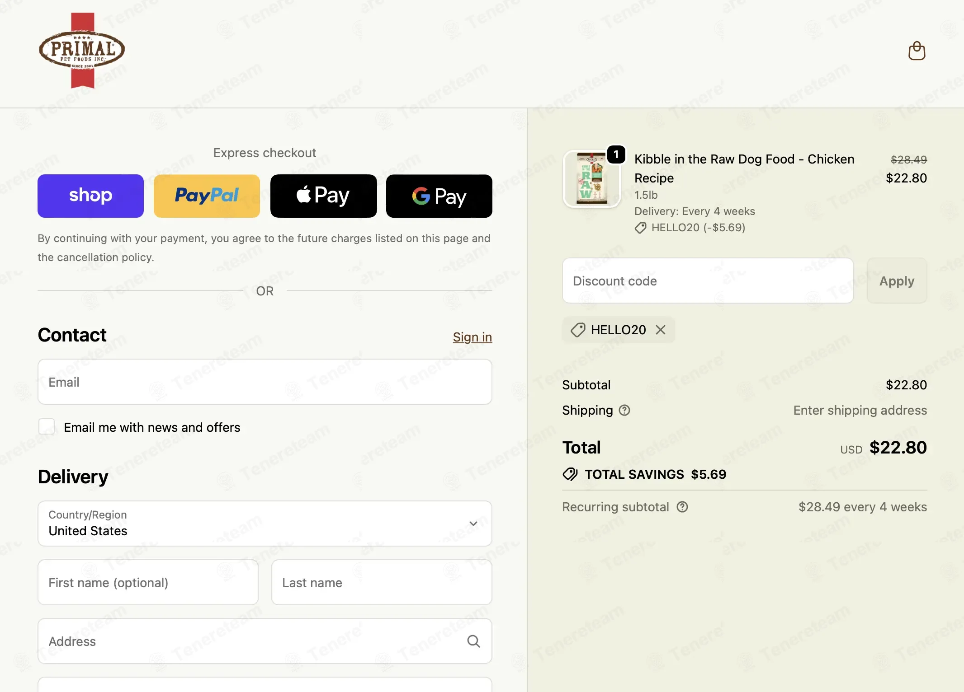Pay with PayPal express checkout
This screenshot has height=692, width=964.
207,196
